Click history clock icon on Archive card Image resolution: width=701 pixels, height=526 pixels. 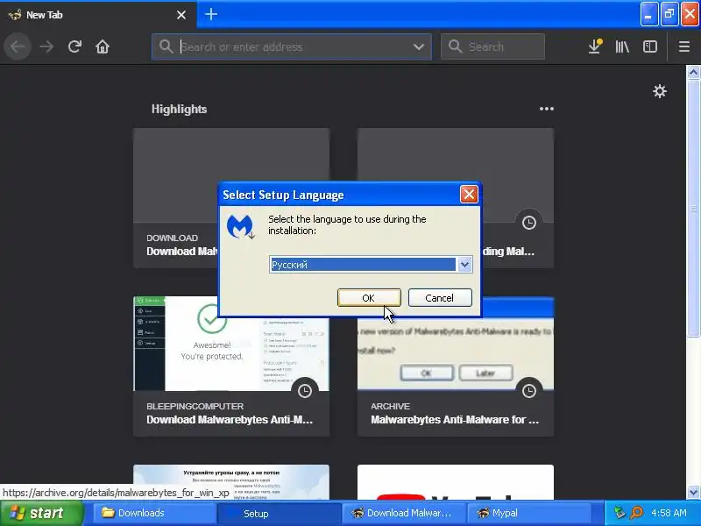(529, 390)
